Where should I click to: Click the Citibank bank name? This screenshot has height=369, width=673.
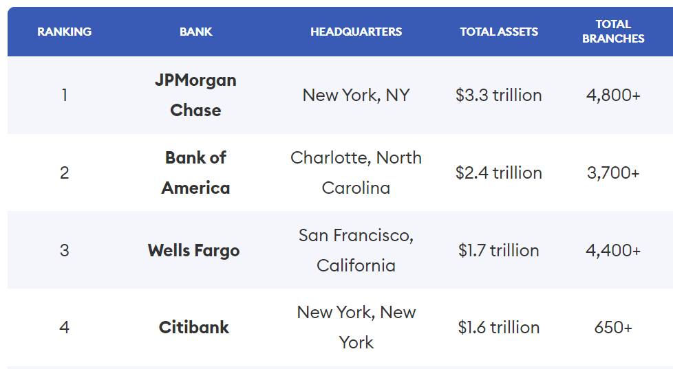tap(194, 327)
